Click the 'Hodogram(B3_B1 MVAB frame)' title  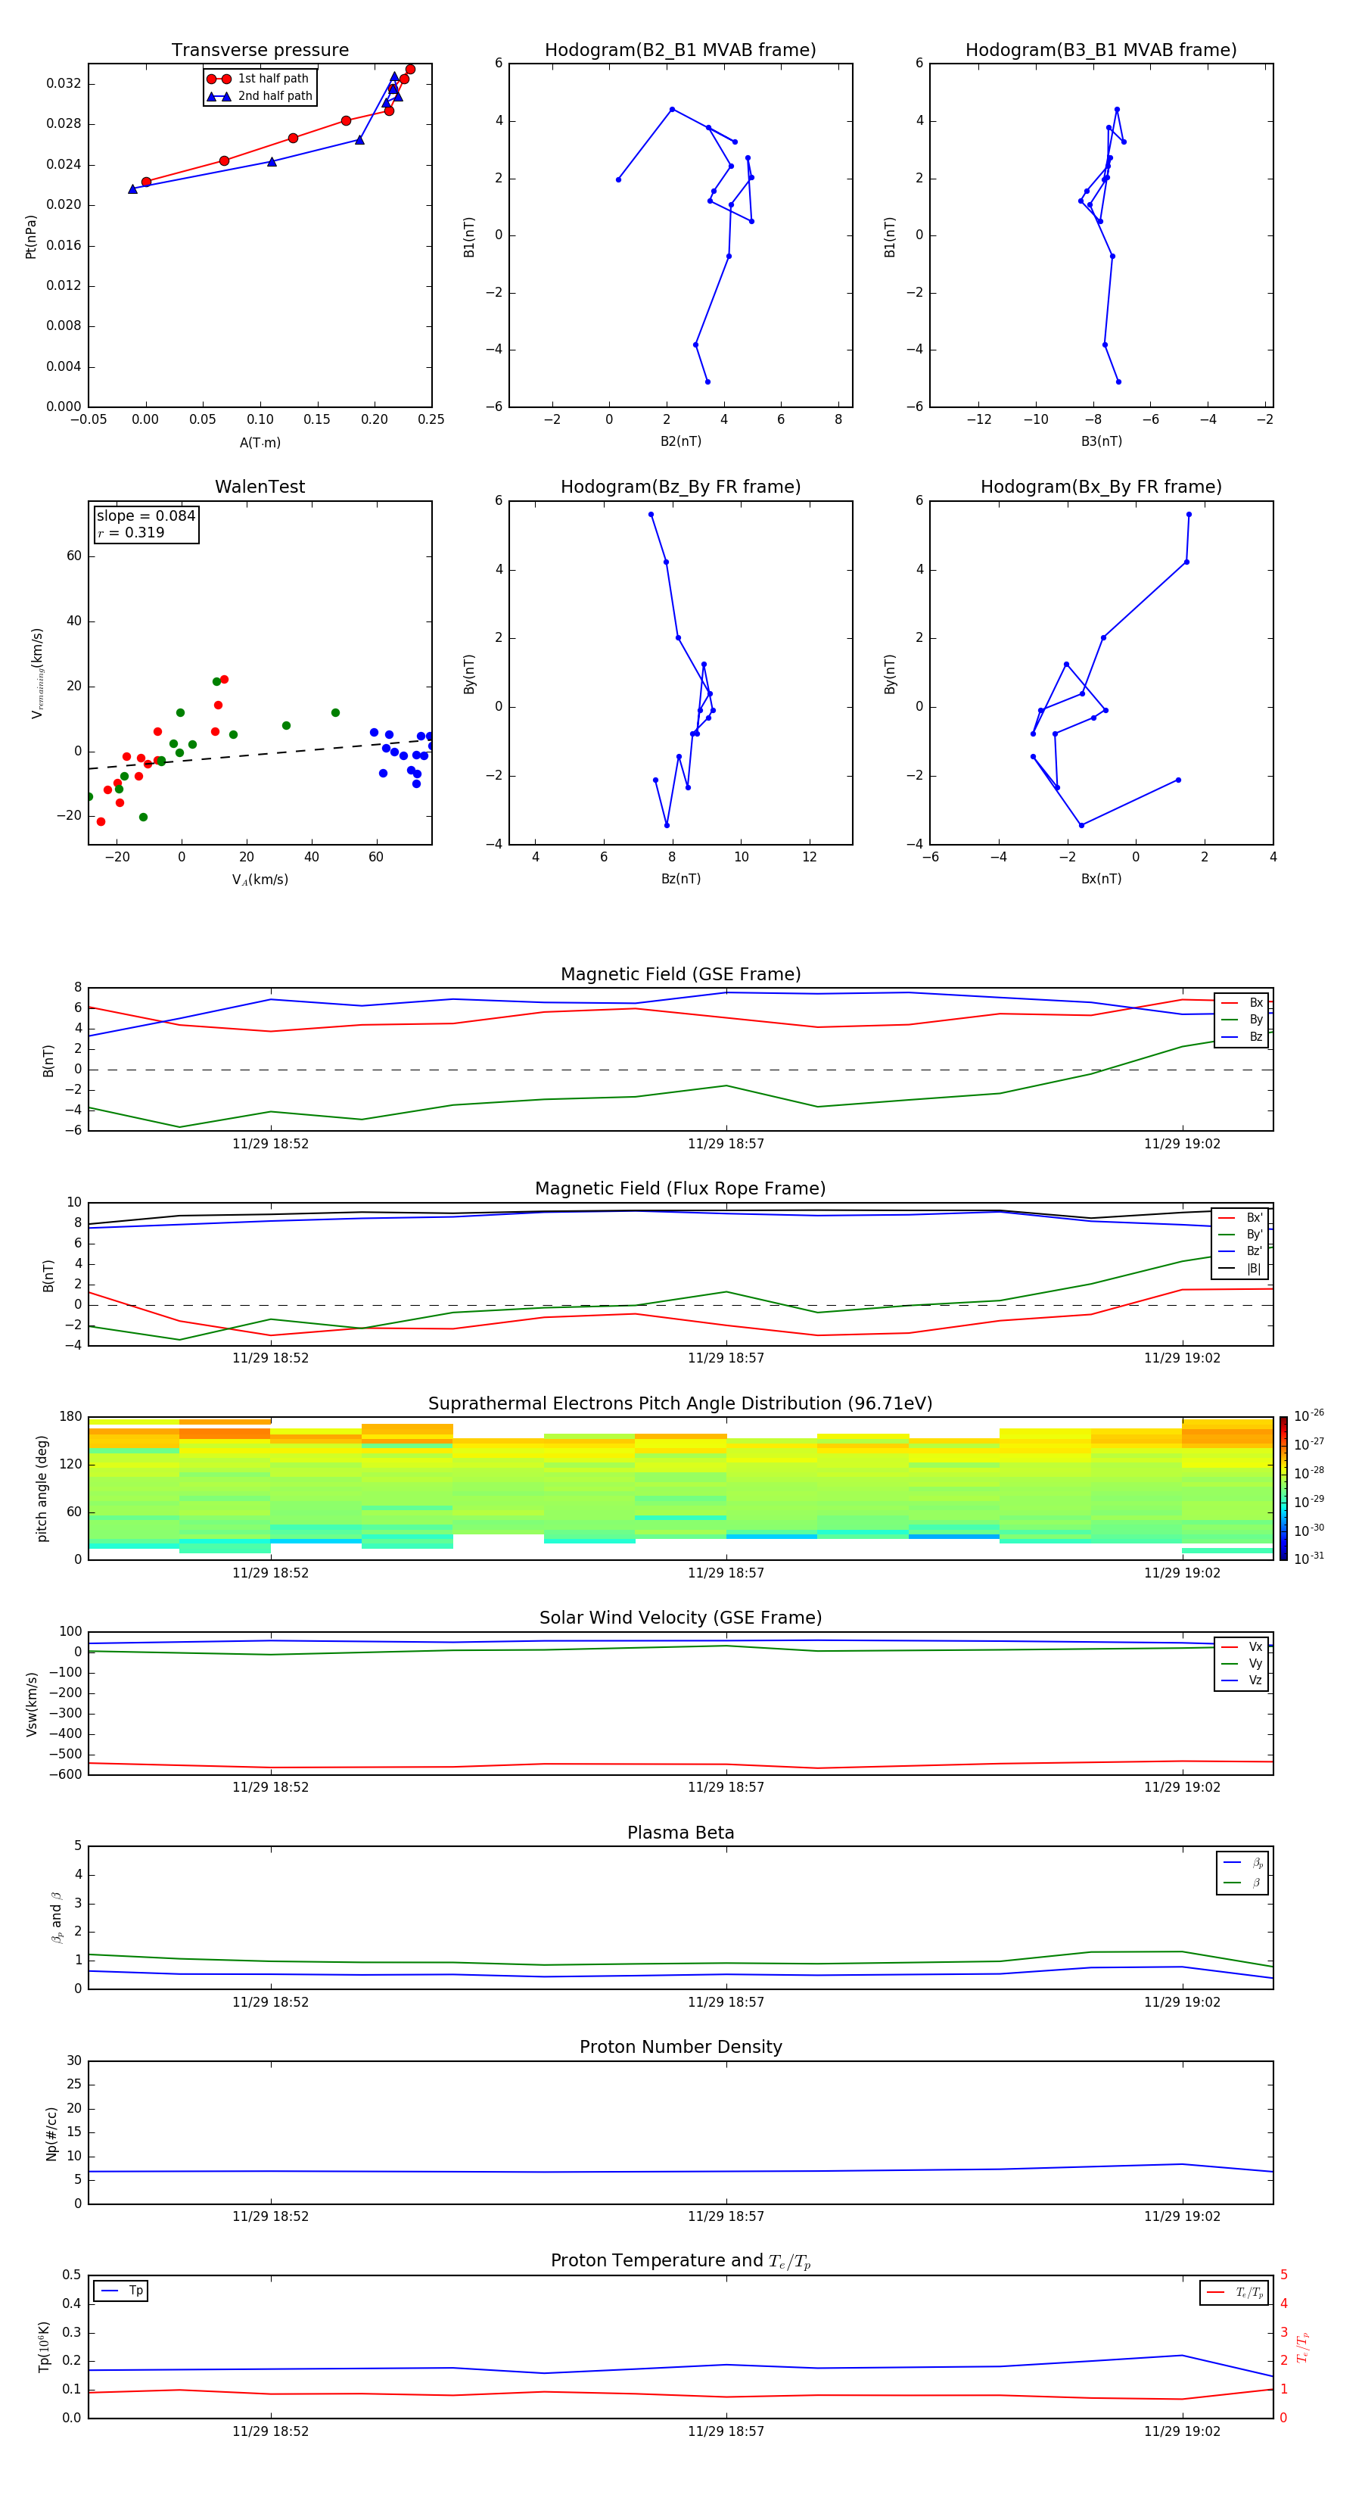[x=1101, y=51]
